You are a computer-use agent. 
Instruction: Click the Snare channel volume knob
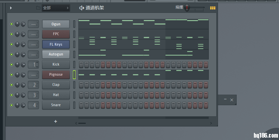click(23, 105)
